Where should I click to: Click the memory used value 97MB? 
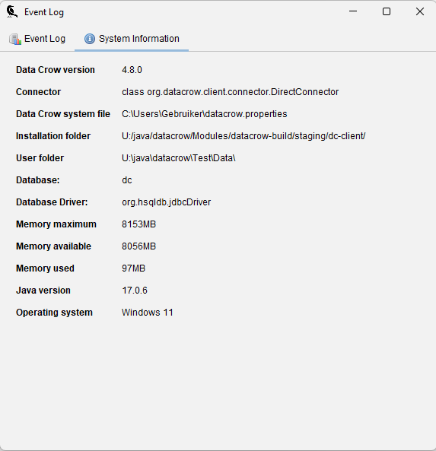click(133, 268)
